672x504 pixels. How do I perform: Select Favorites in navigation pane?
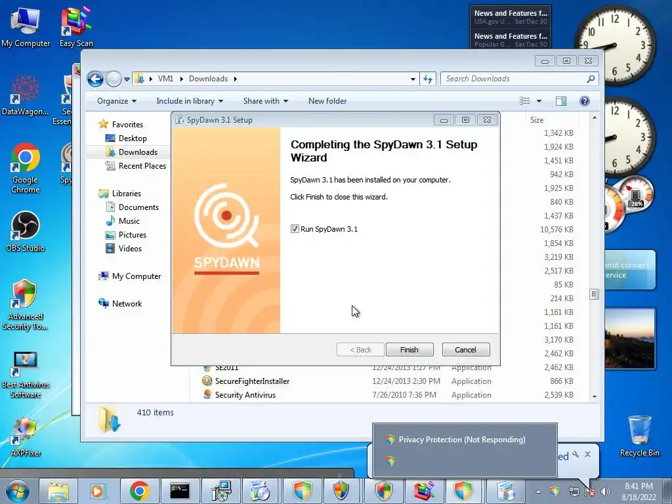127,125
